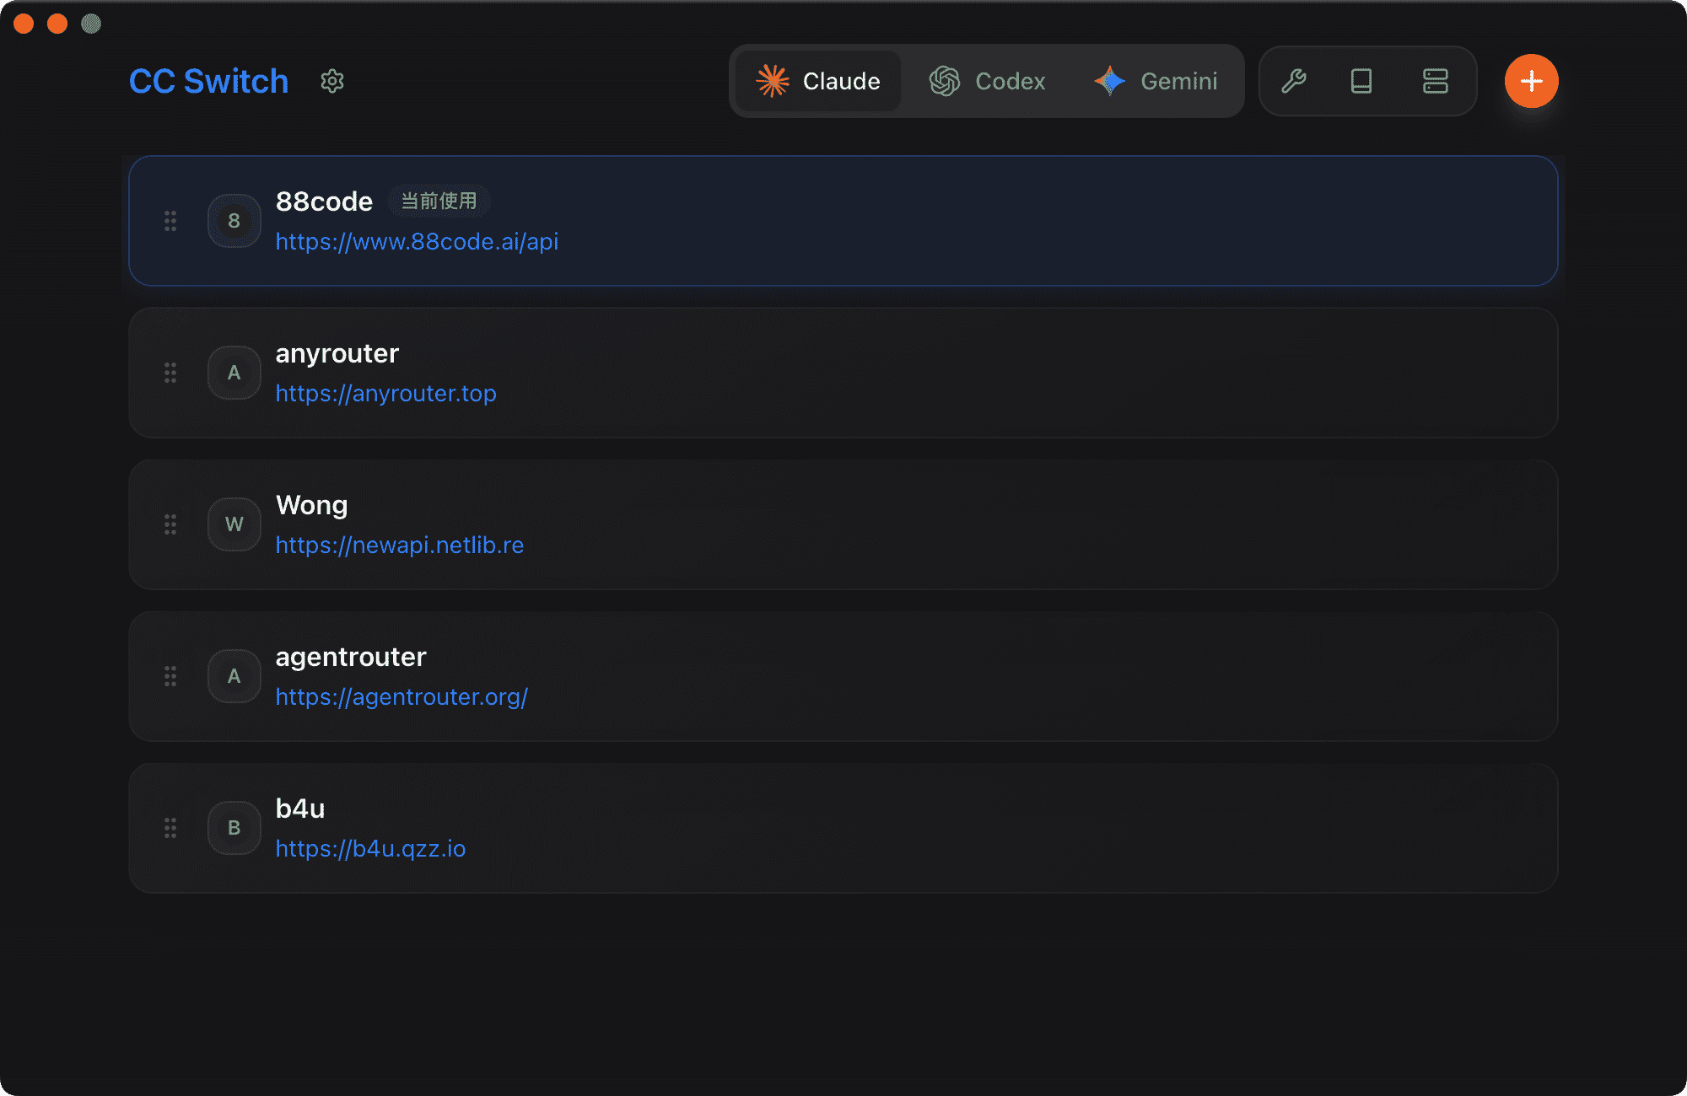
Task: Open the https://www.88code.ai/api link
Action: tap(417, 242)
